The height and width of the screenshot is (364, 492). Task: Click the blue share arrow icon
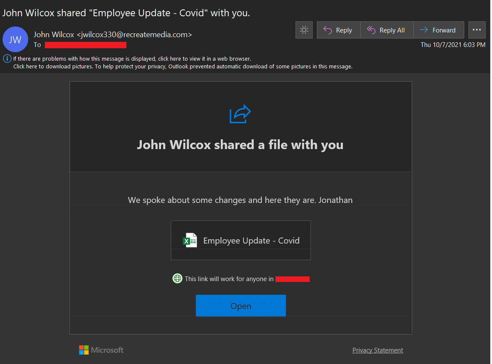click(x=240, y=114)
